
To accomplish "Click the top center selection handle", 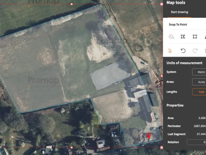I will pos(72,4).
